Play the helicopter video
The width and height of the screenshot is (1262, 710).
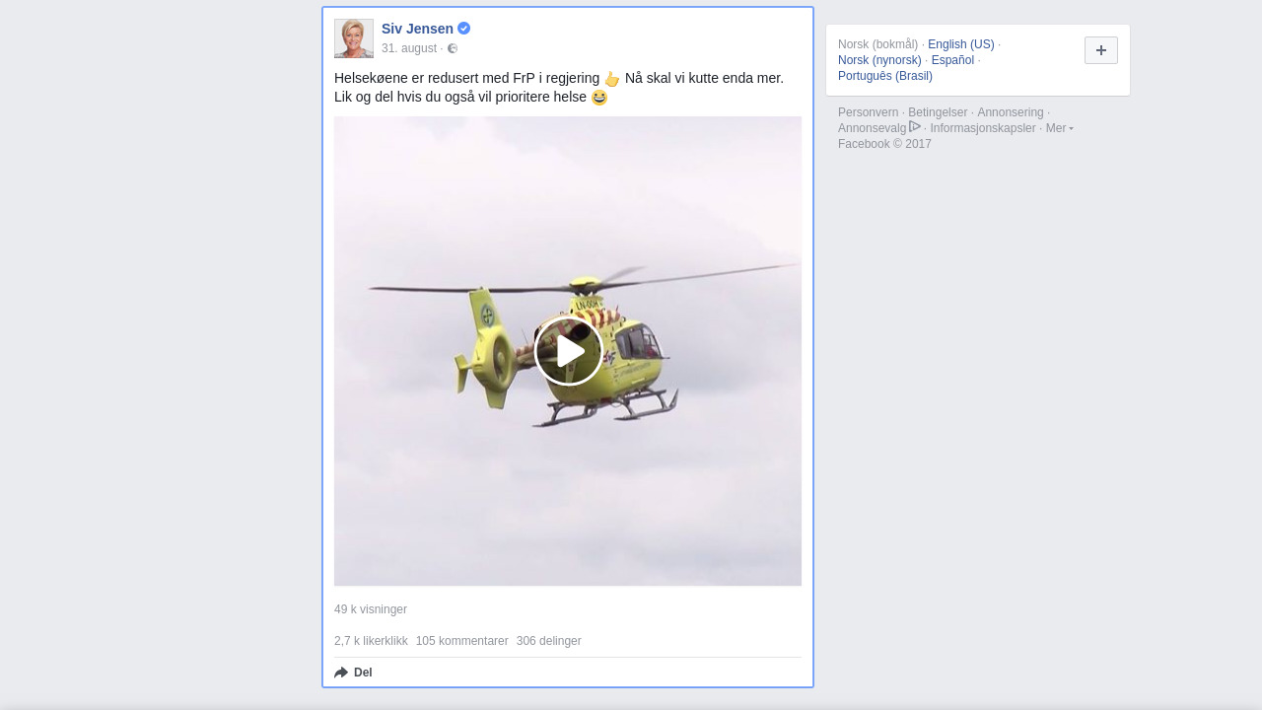pyautogui.click(x=568, y=351)
